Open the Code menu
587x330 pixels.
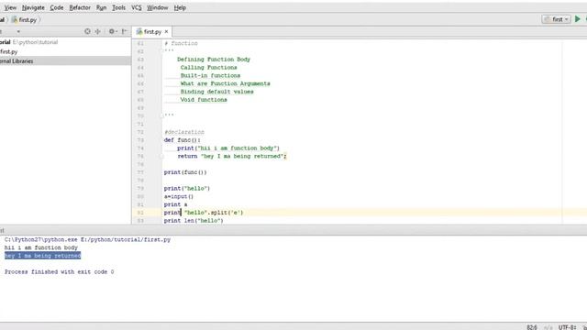pyautogui.click(x=57, y=7)
